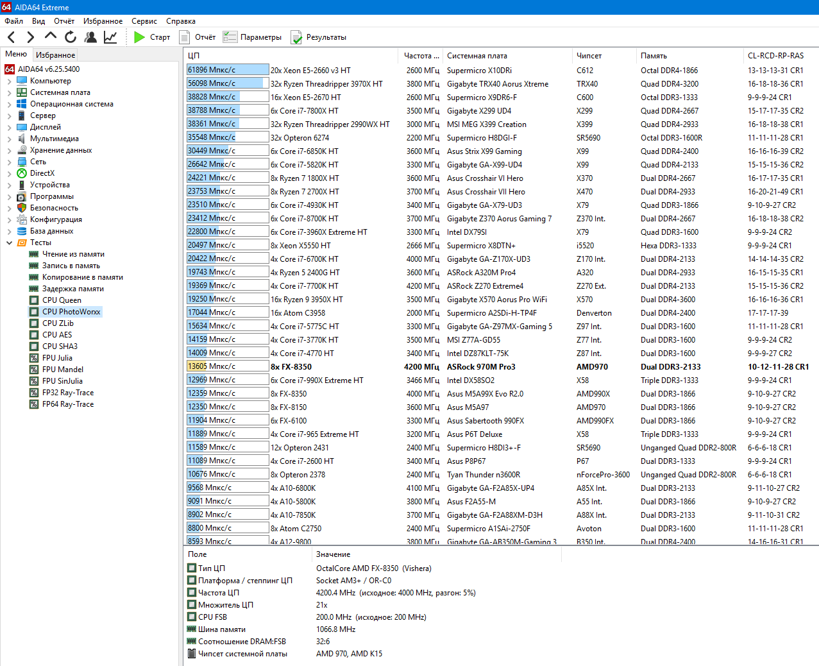Click the Refresh icon in toolbar

[x=71, y=37]
